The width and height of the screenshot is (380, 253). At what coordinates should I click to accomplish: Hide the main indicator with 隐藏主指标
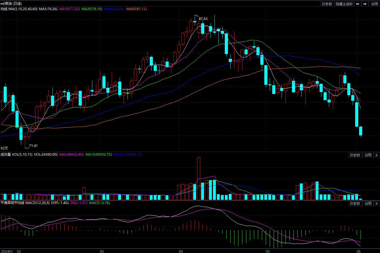344,4
